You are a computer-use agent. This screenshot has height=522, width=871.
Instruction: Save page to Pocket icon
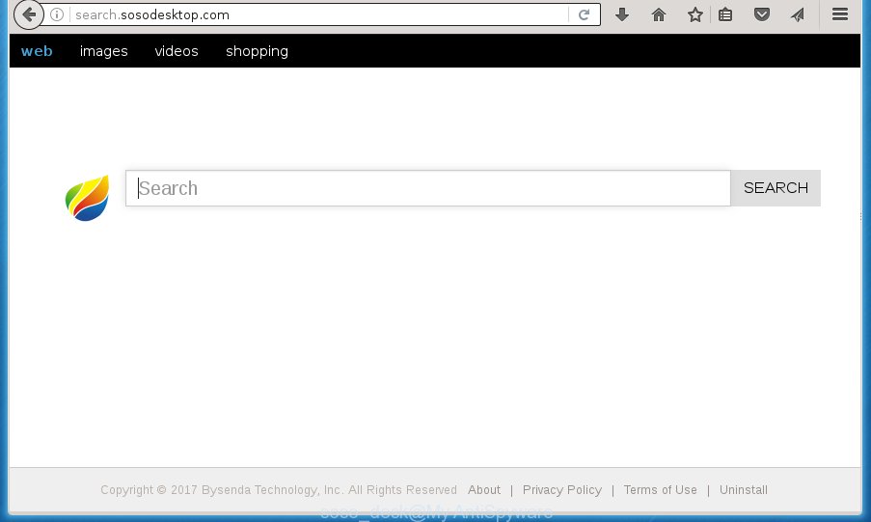(762, 14)
